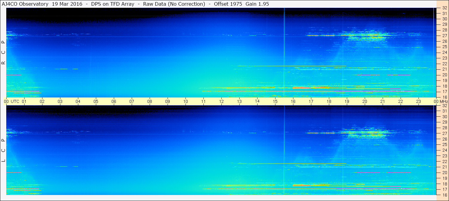Click the 29 MHz tick of RCP panel
The height and width of the screenshot is (201, 449).
[x=445, y=25]
